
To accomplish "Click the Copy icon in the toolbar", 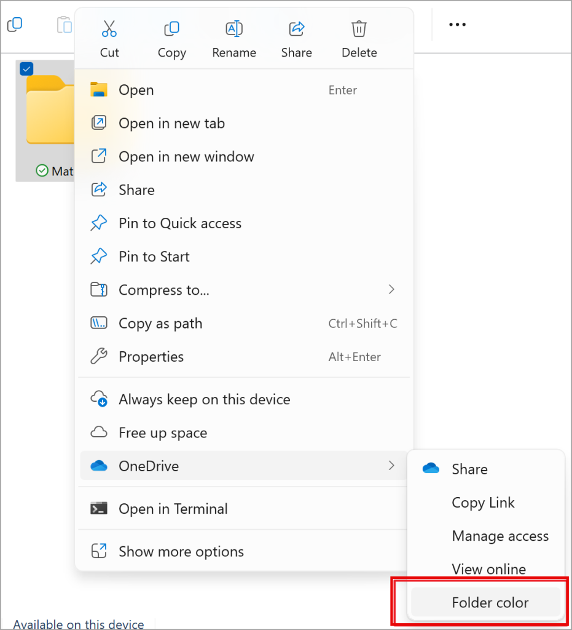I will coord(171,28).
